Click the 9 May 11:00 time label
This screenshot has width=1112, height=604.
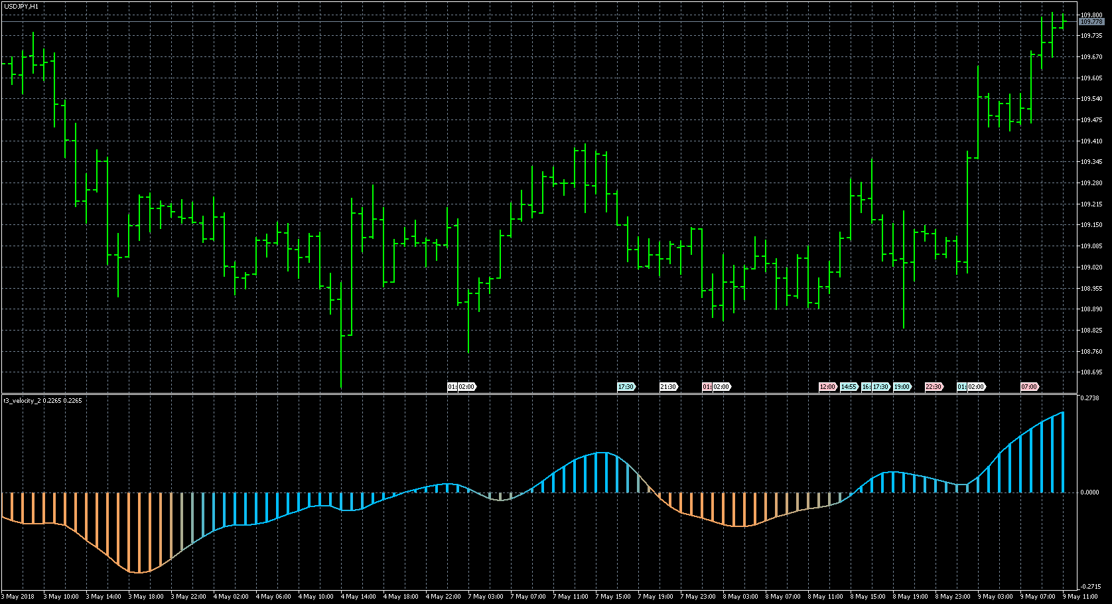click(1081, 597)
